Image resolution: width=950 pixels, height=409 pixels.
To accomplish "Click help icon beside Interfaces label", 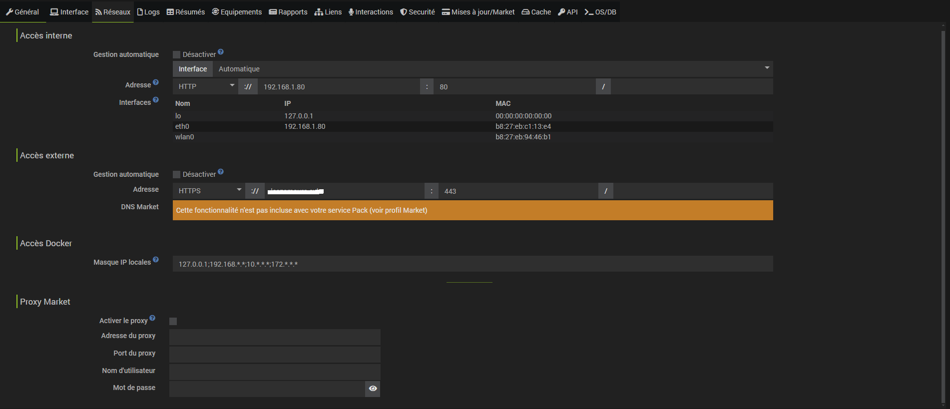I will tap(156, 100).
